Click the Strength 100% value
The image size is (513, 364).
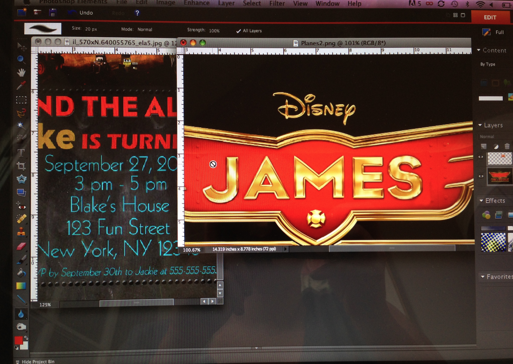[x=214, y=31]
